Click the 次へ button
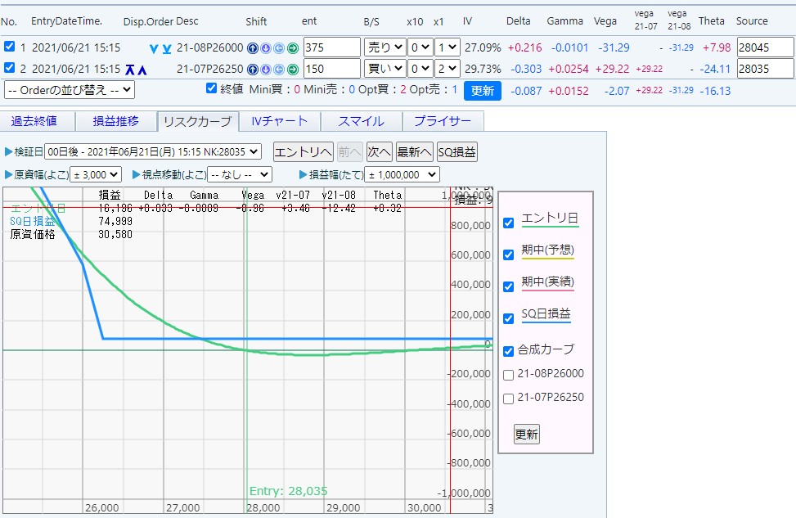 pyautogui.click(x=380, y=152)
